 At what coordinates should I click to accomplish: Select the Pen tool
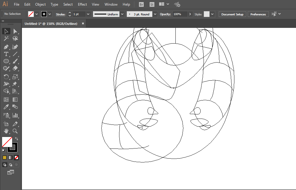(x=6, y=47)
